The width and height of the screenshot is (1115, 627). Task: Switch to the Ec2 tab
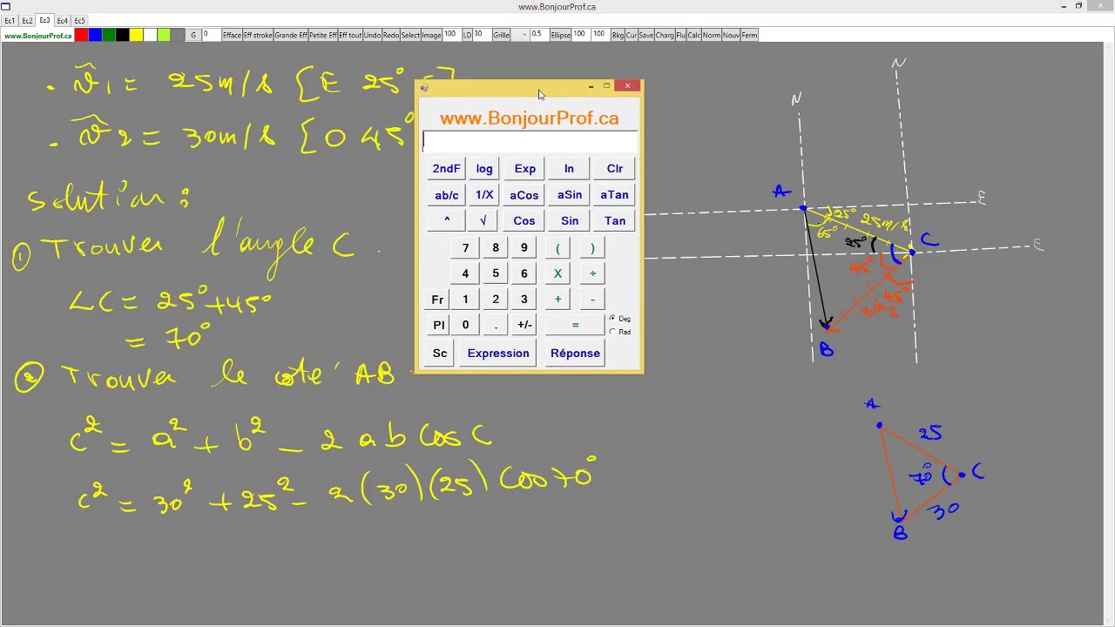(28, 20)
